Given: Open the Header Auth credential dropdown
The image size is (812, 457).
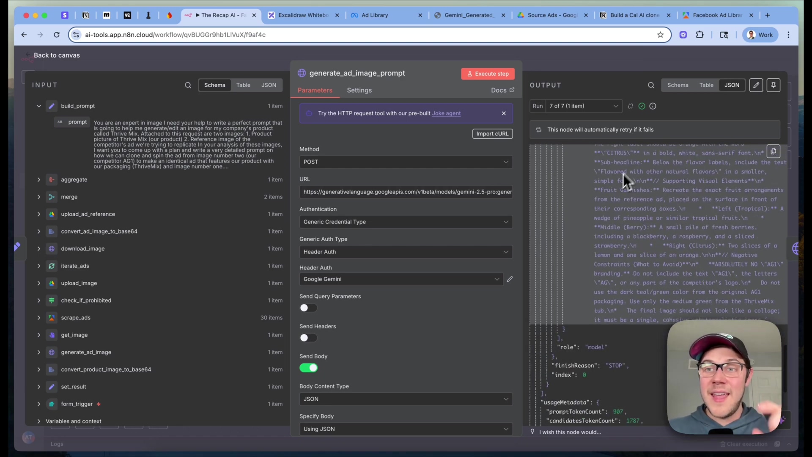Looking at the screenshot, I should [x=401, y=279].
